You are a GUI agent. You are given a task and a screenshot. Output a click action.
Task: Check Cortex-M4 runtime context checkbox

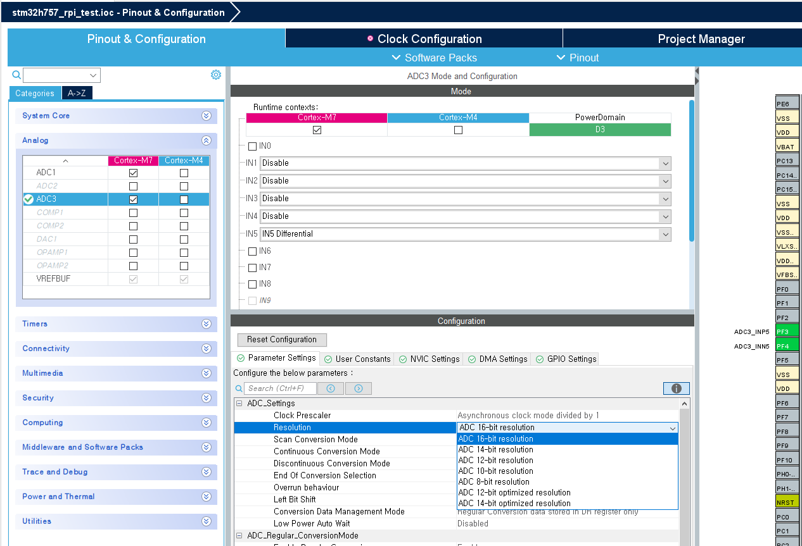pyautogui.click(x=458, y=130)
